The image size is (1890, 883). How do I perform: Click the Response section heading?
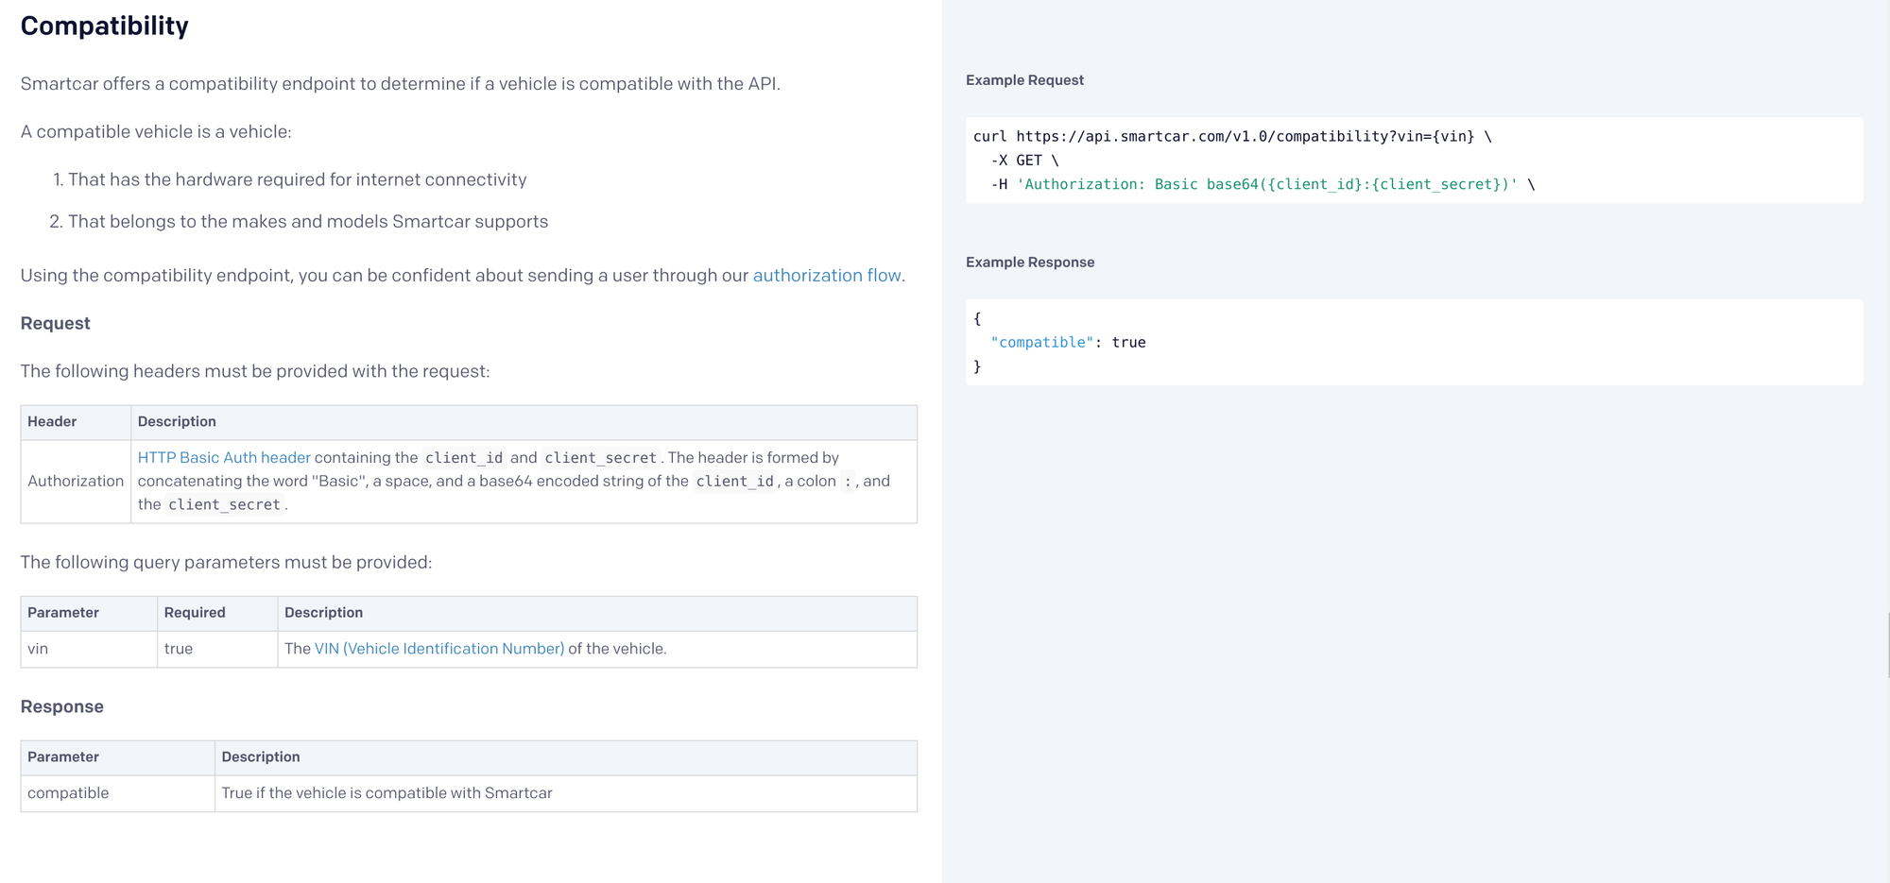[62, 707]
